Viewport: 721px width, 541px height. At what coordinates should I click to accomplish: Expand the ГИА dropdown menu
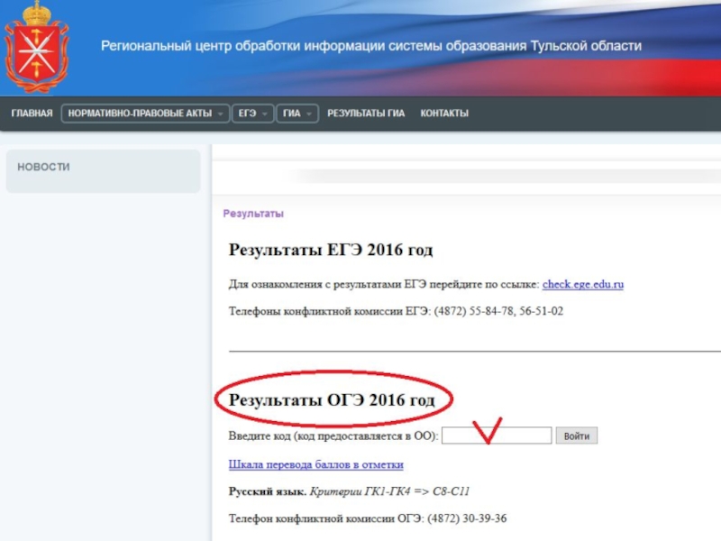297,114
